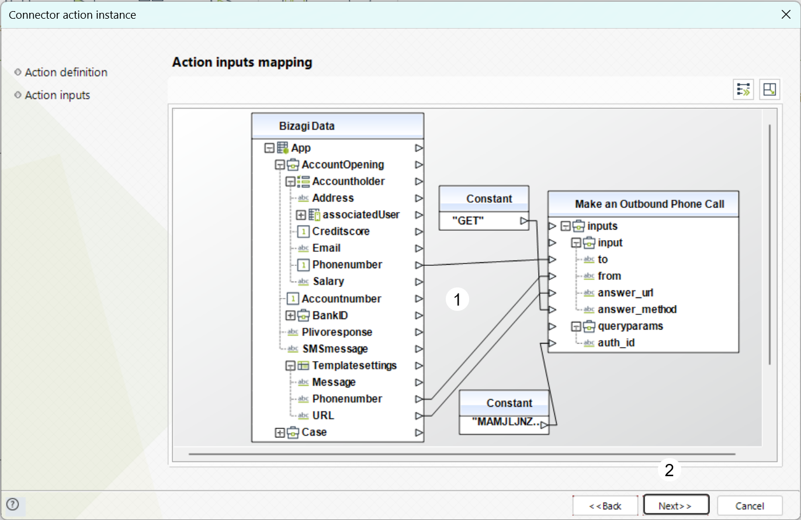Collapse the inputs node
The height and width of the screenshot is (520, 801).
point(566,226)
